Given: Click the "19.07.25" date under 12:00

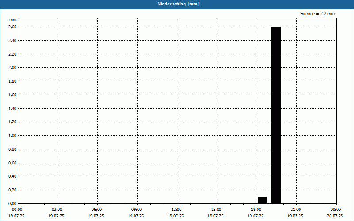Looking at the screenshot, I should (x=176, y=216).
